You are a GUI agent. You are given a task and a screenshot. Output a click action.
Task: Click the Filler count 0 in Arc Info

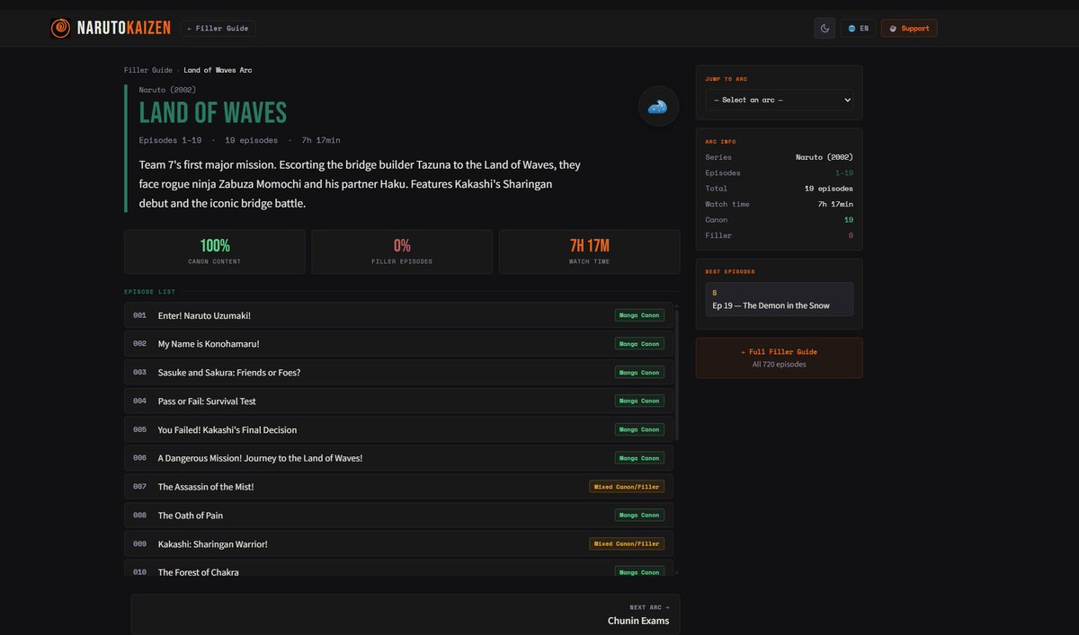[x=852, y=235]
